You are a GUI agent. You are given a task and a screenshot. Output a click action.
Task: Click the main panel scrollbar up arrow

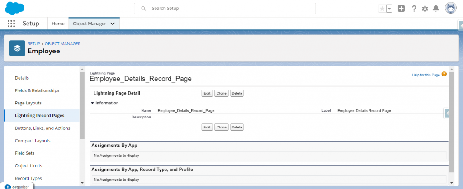[452, 69]
